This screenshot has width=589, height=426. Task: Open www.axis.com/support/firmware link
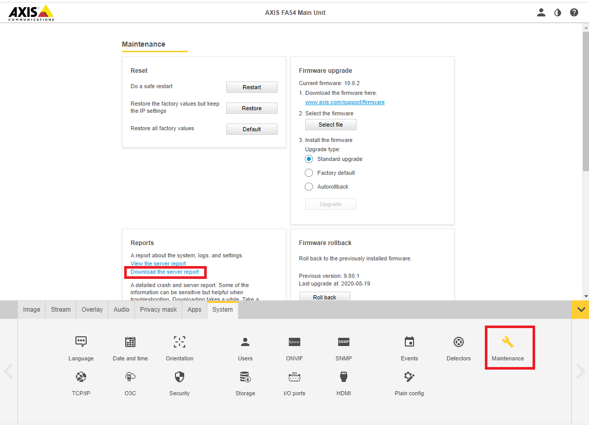pyautogui.click(x=345, y=102)
